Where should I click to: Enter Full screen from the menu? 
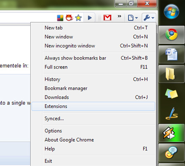click(x=93, y=67)
